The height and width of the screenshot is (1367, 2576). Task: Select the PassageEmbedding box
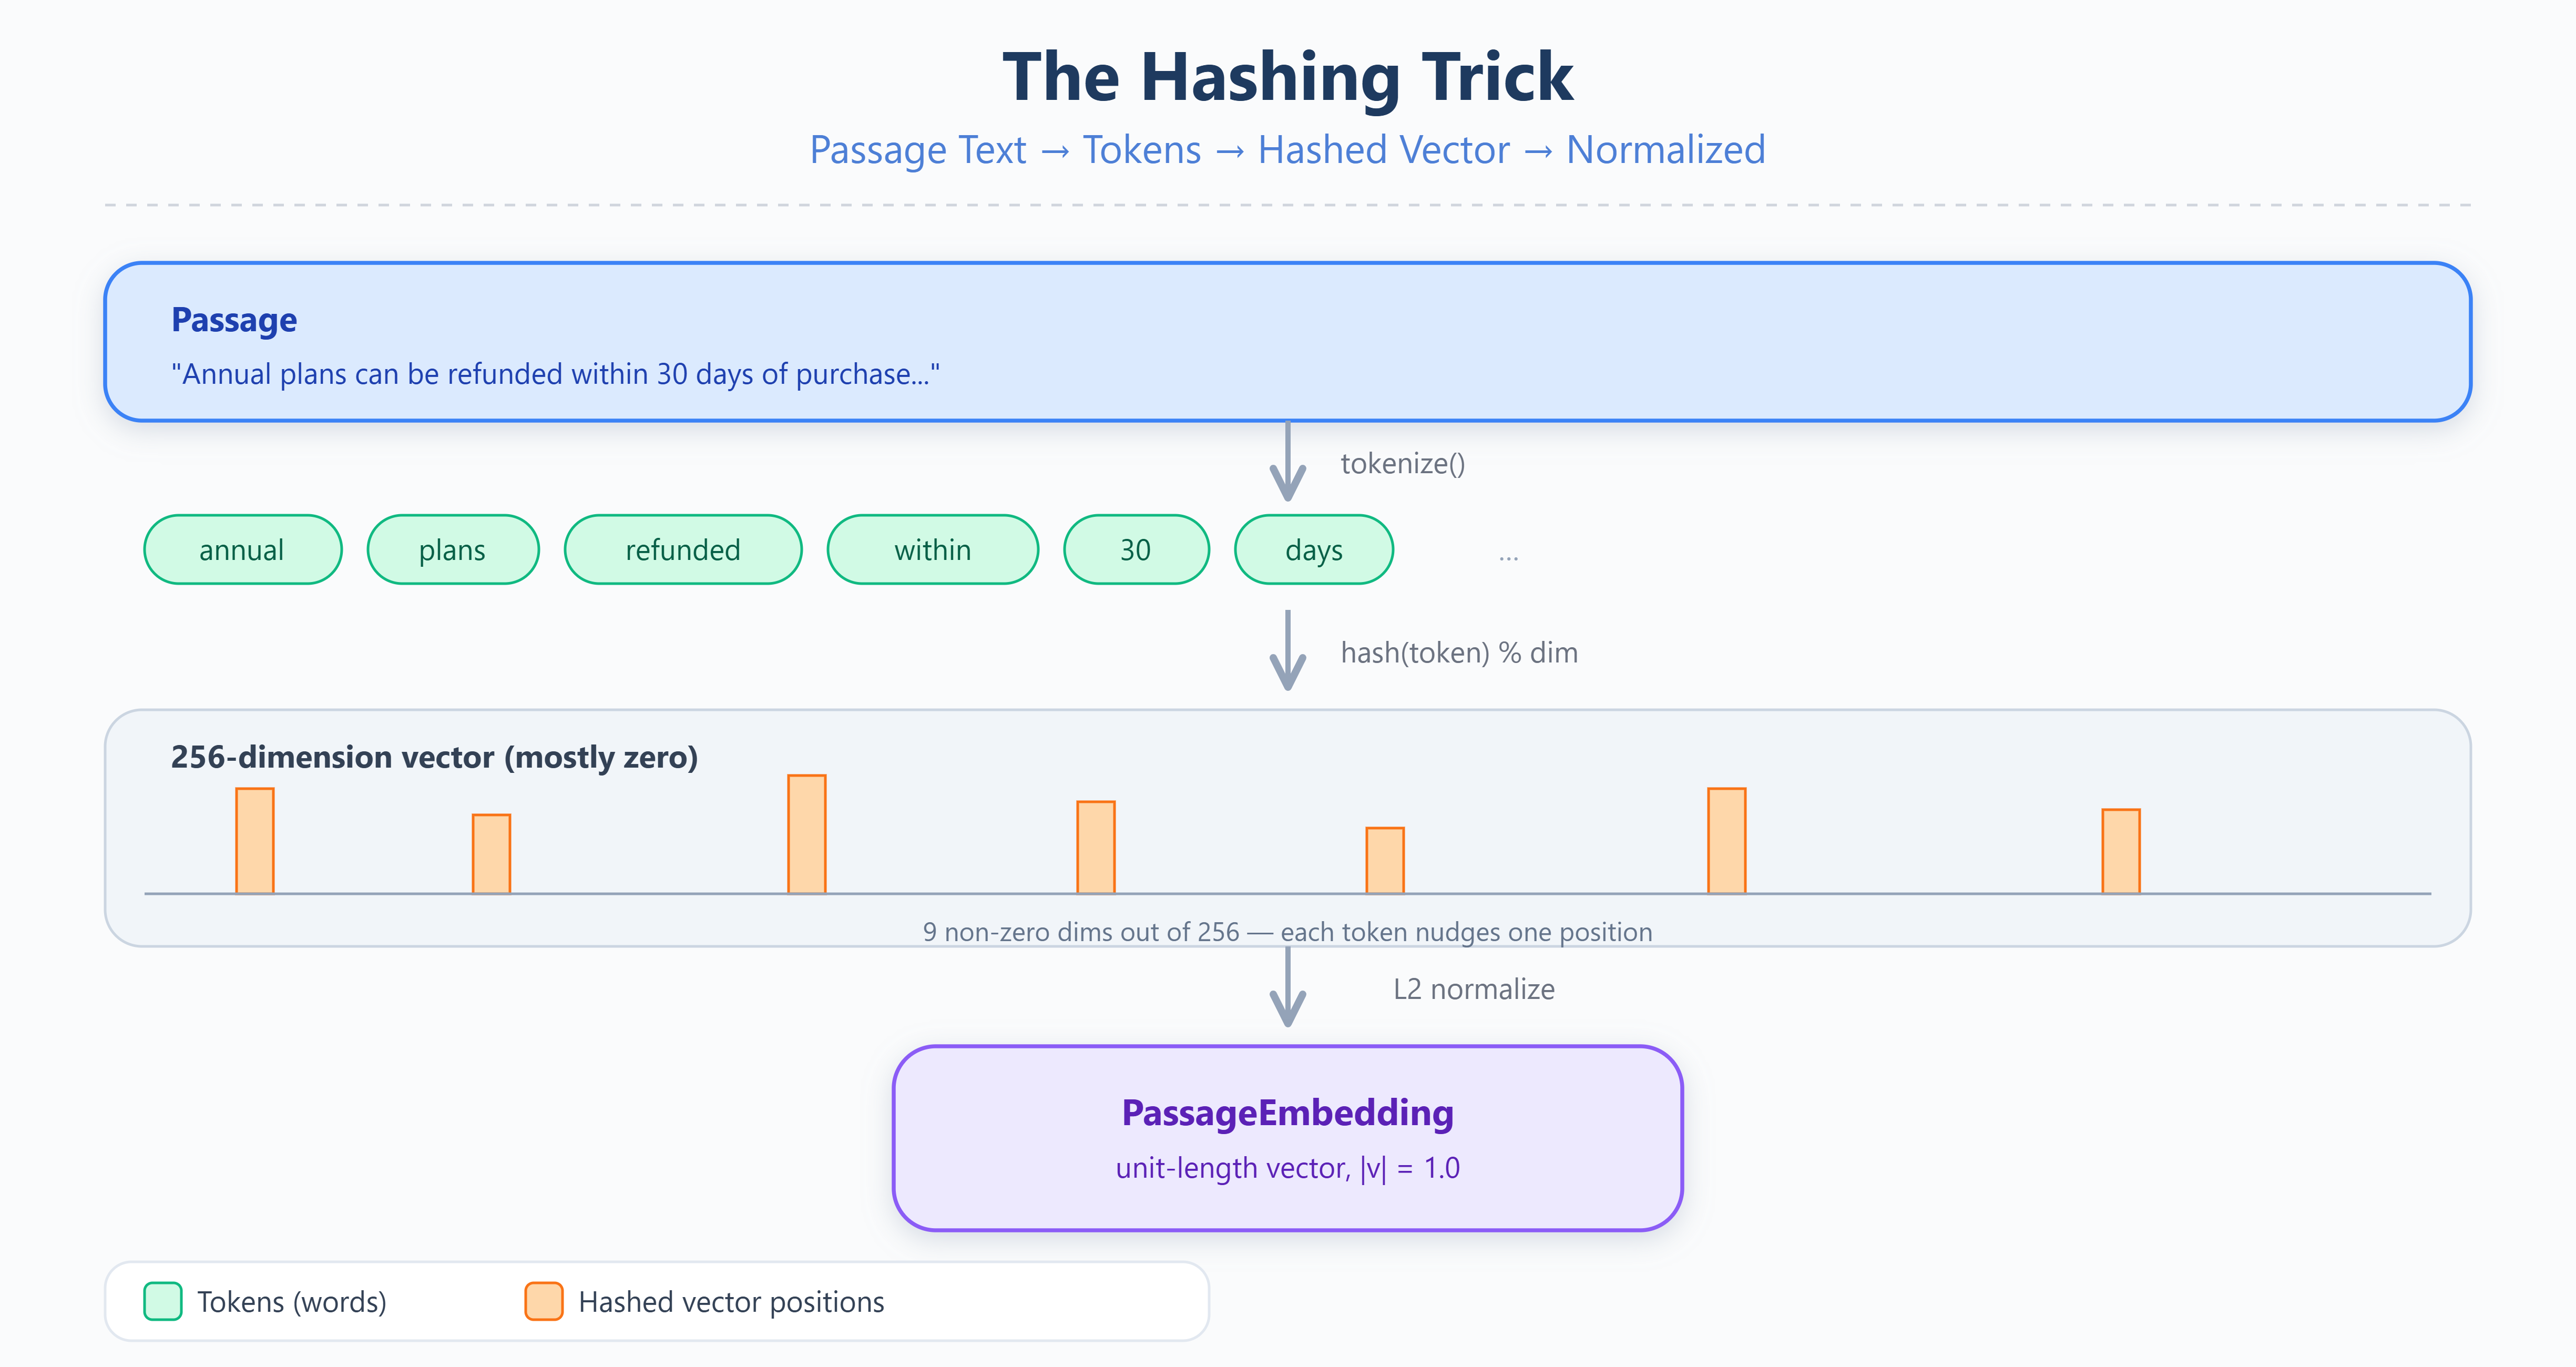click(x=1287, y=1138)
